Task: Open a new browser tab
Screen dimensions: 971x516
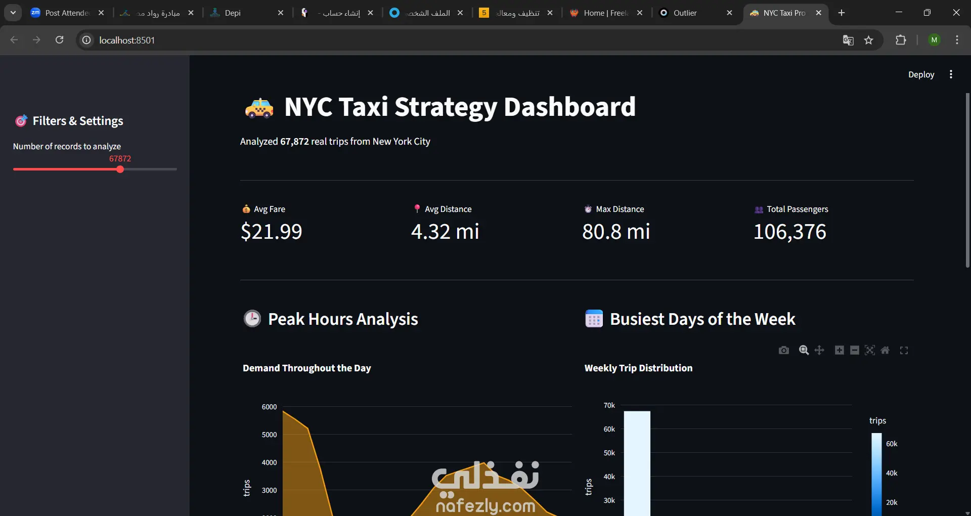Action: pyautogui.click(x=842, y=13)
